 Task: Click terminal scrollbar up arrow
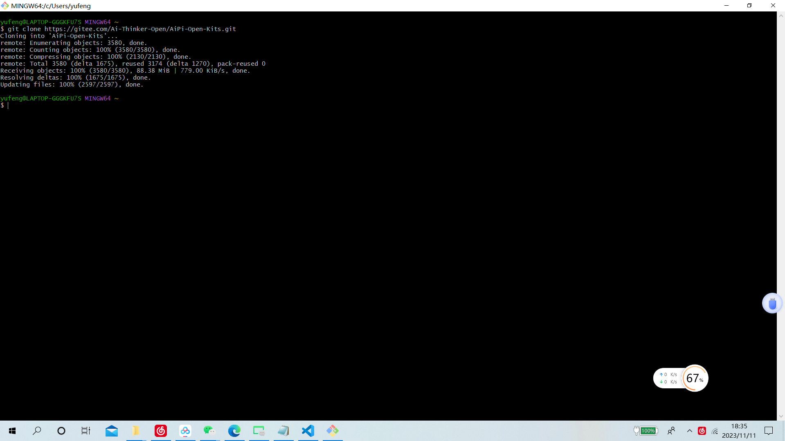tap(781, 16)
